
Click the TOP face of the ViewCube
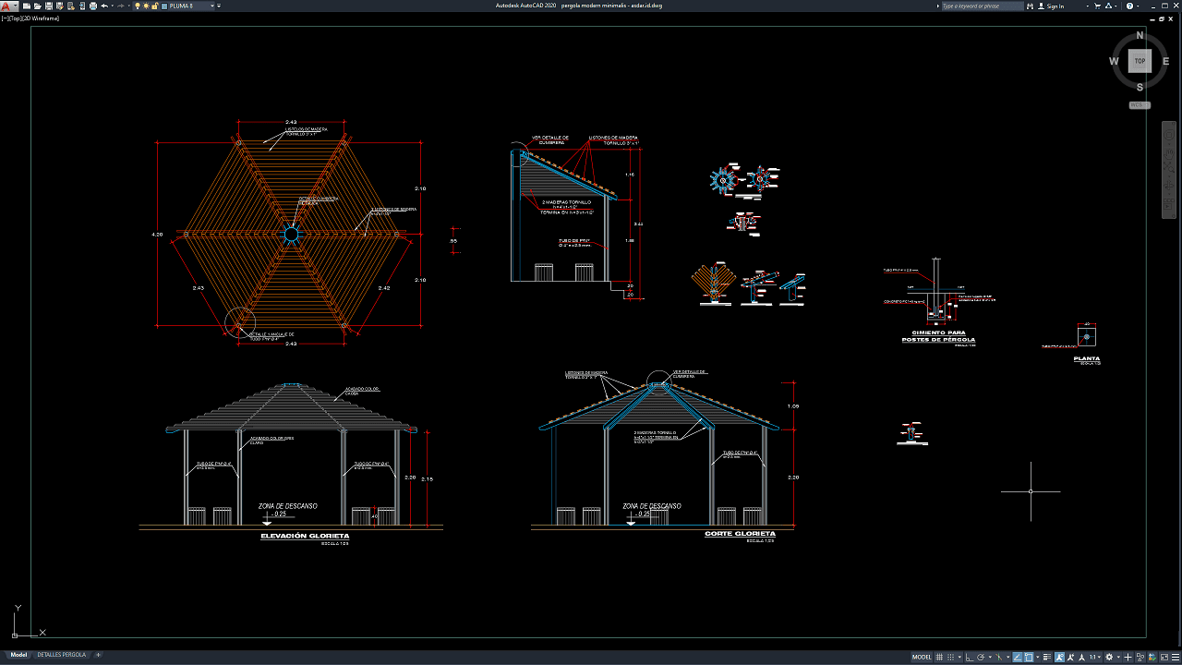click(1140, 61)
